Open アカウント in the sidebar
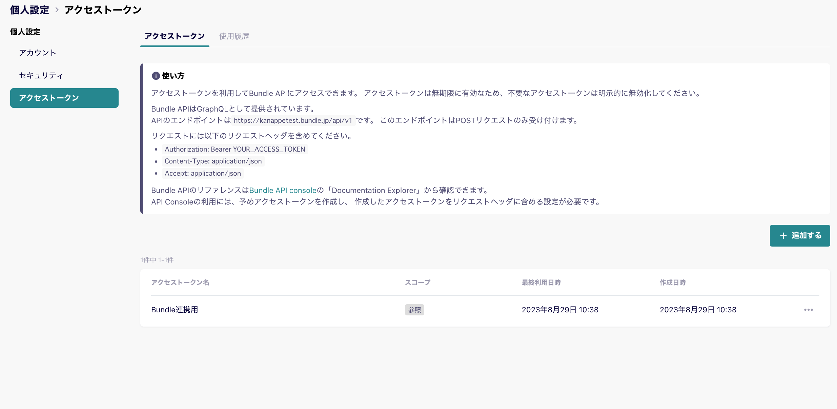The image size is (837, 409). 37,53
